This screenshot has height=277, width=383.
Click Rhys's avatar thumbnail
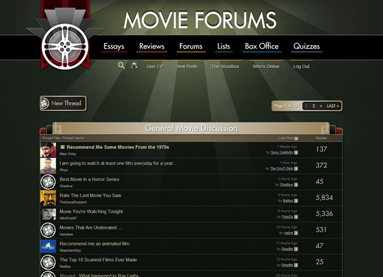coord(48,166)
